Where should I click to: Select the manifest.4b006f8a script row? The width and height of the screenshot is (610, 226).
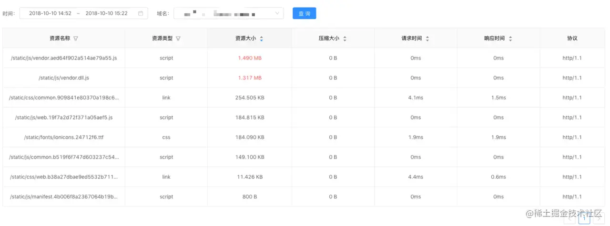tap(304, 197)
